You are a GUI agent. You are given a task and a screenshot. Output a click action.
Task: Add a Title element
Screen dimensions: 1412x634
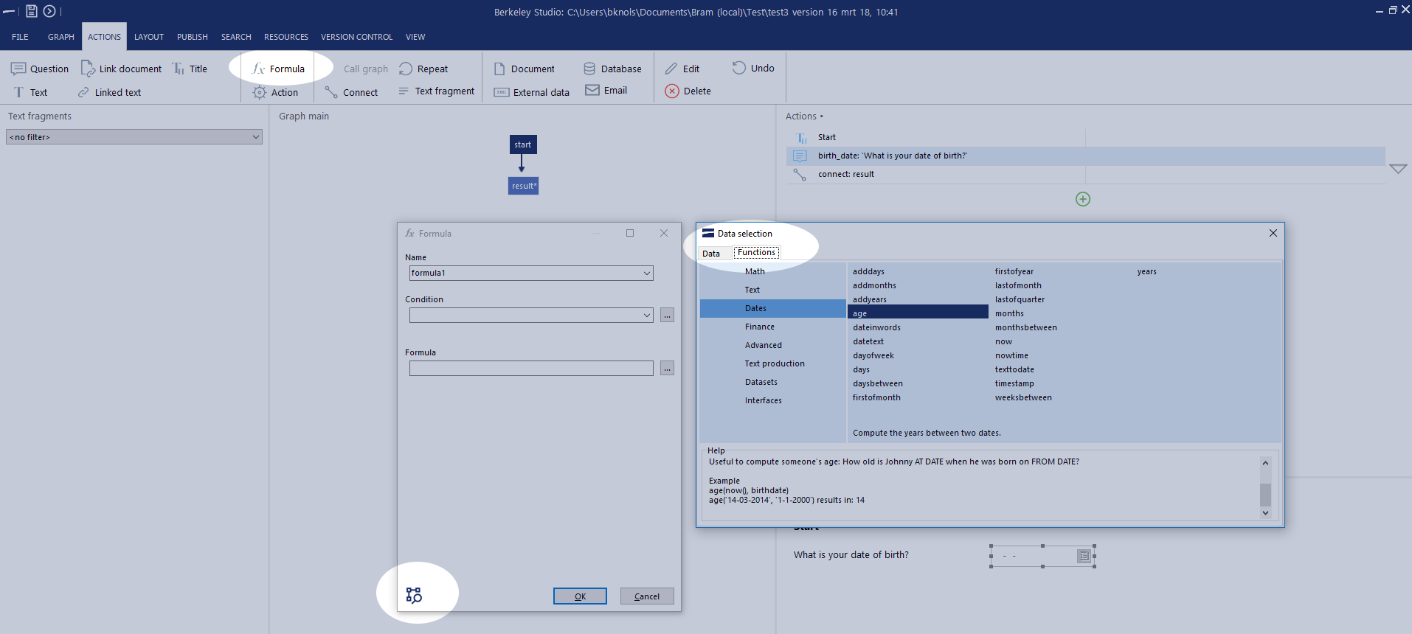pos(190,69)
